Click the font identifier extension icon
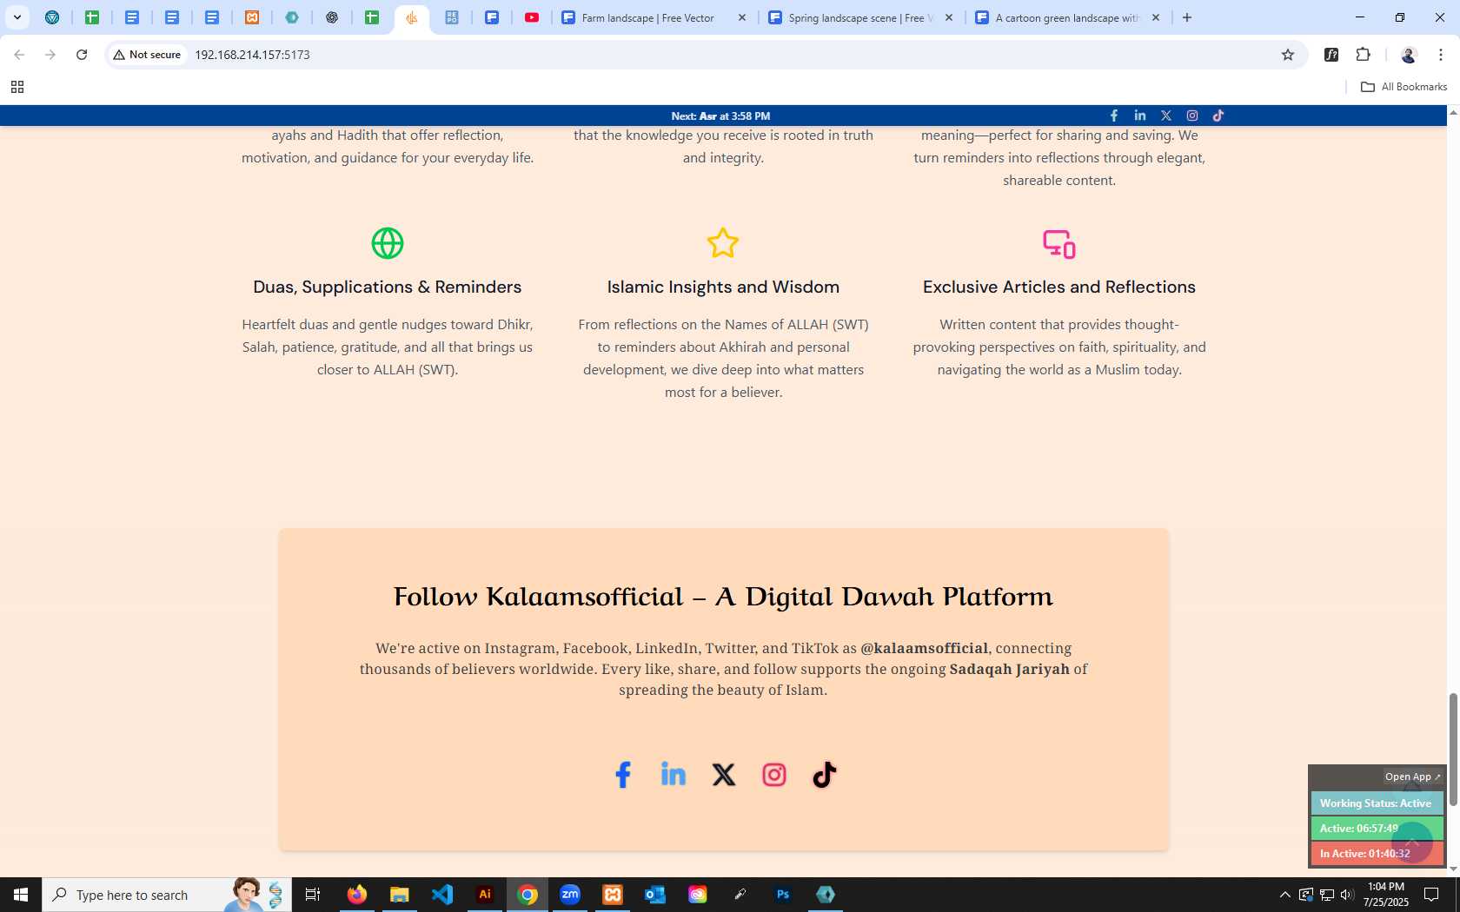Image resolution: width=1460 pixels, height=912 pixels. [x=1331, y=55]
